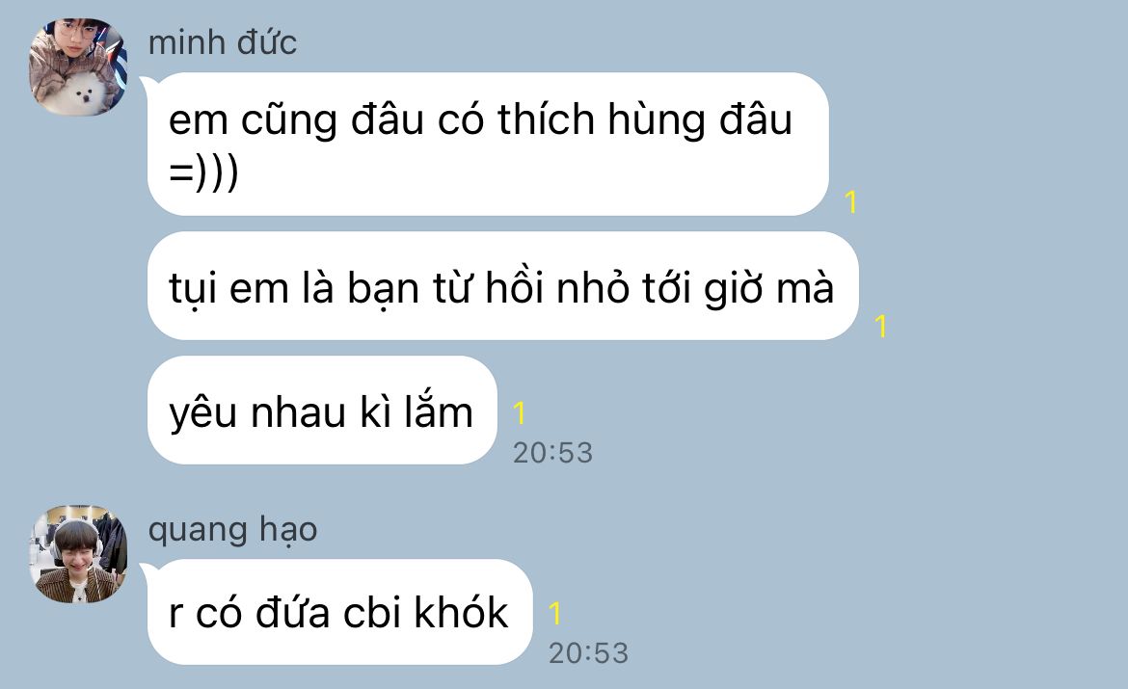Click the word "yêu" in third message
The width and height of the screenshot is (1128, 689).
[202, 414]
